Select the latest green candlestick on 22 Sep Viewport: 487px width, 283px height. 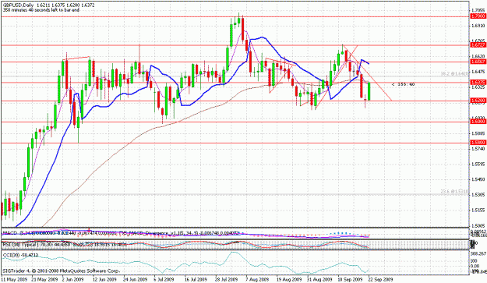(x=369, y=91)
